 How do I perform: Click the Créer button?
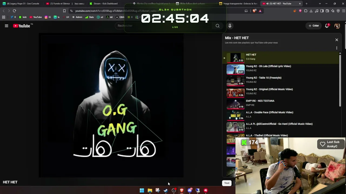tap(314, 26)
